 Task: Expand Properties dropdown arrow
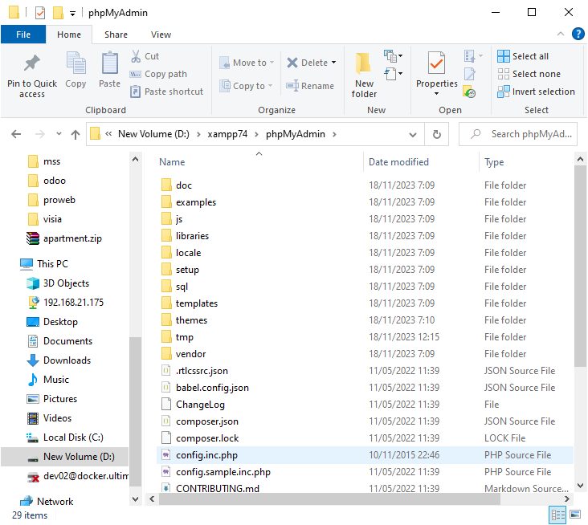coord(436,93)
